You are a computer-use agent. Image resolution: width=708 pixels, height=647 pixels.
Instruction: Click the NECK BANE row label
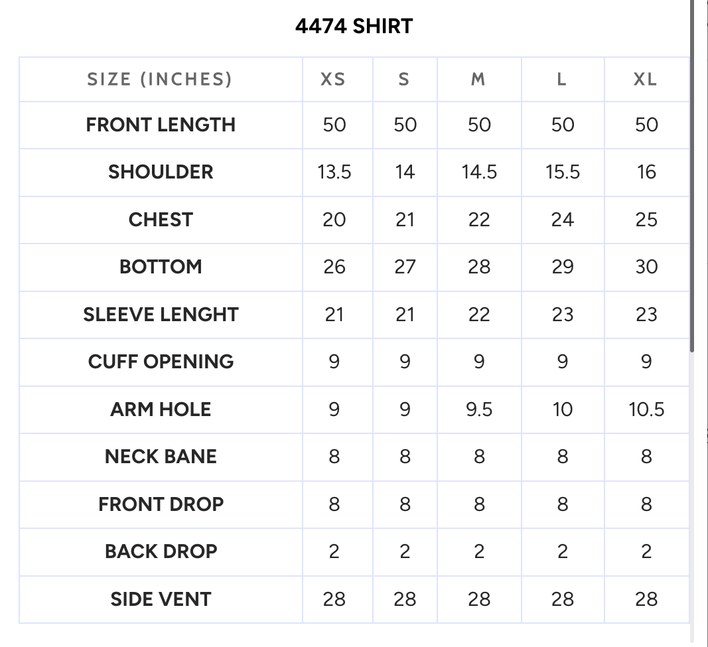point(161,457)
